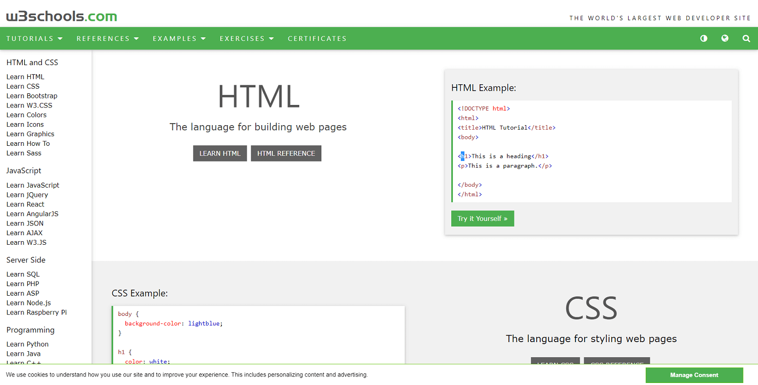Open the Learn Python link
Screen dimensions: 758x385
pyautogui.click(x=27, y=344)
